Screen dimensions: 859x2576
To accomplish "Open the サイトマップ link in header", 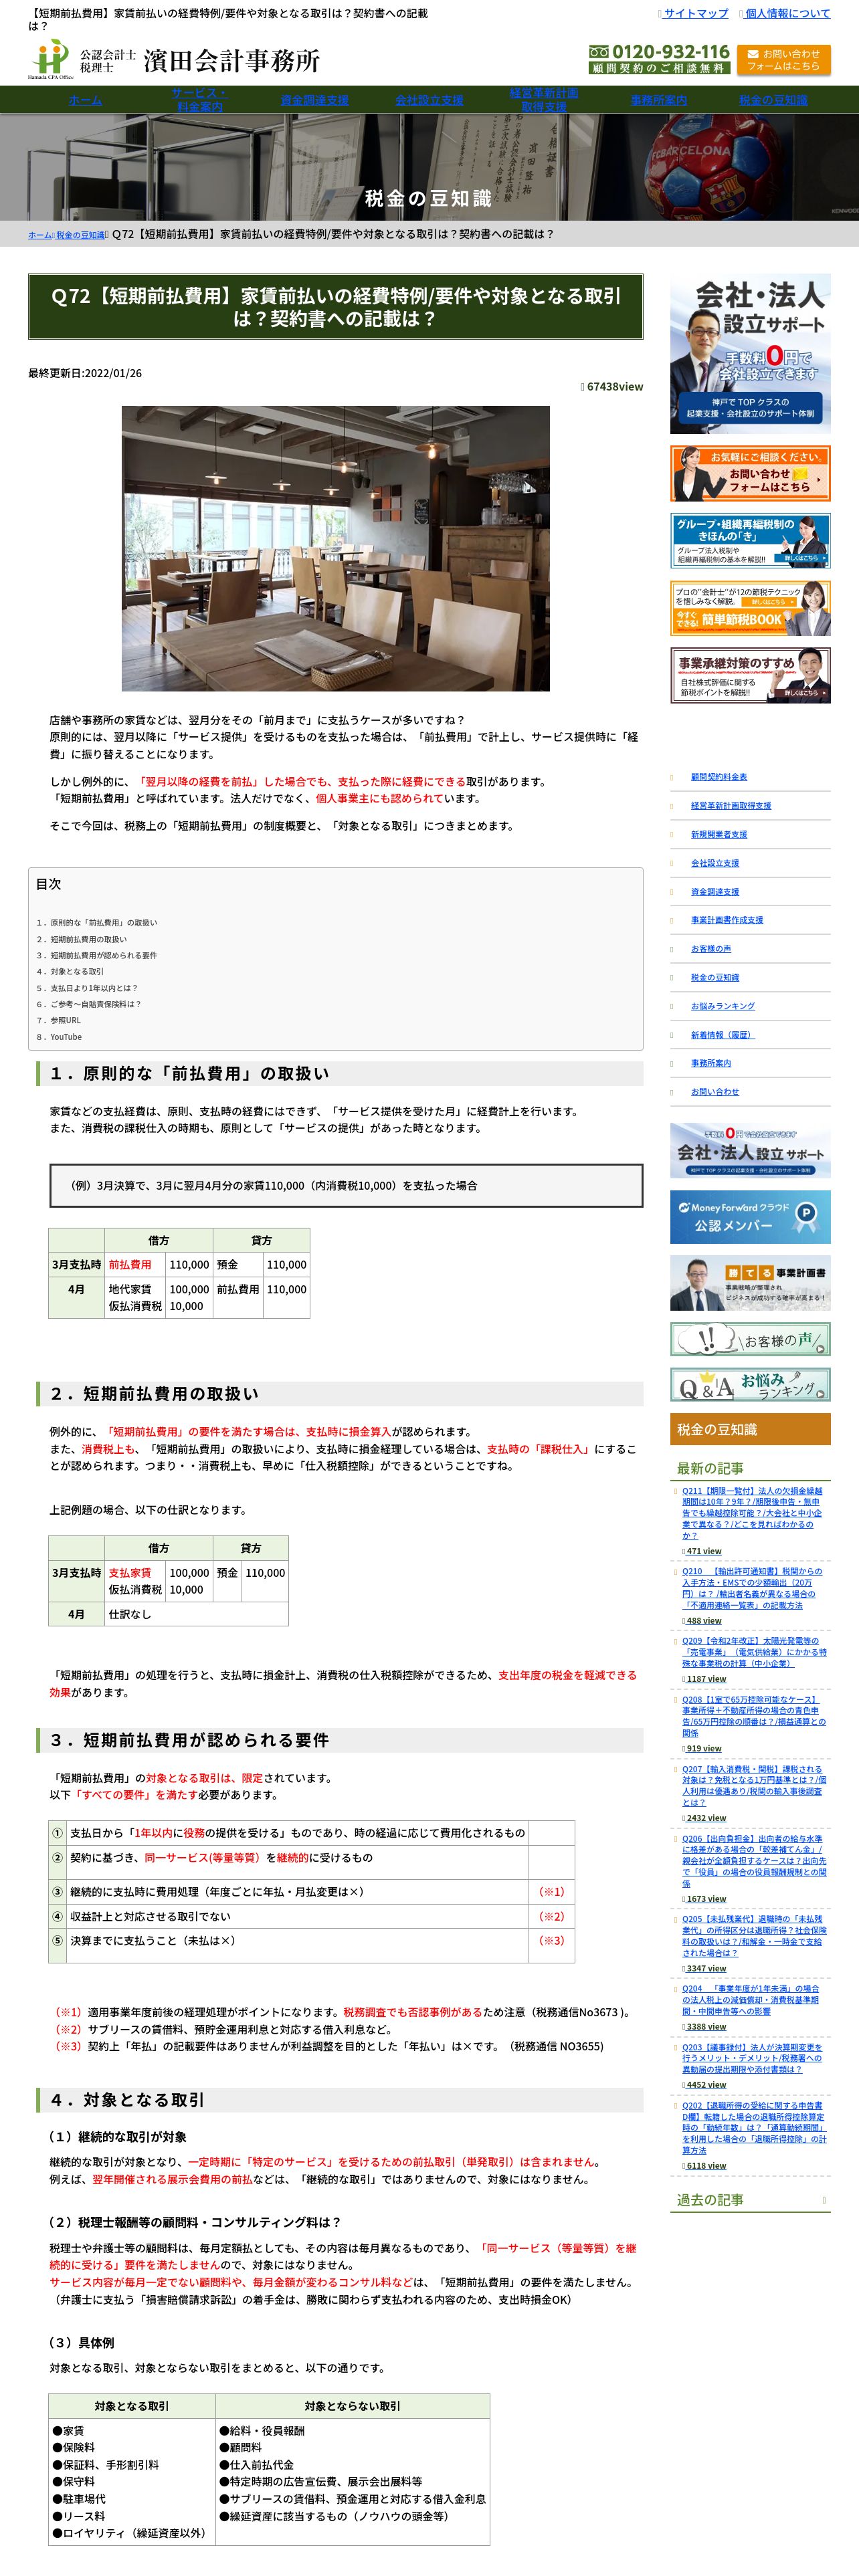I will [x=696, y=13].
